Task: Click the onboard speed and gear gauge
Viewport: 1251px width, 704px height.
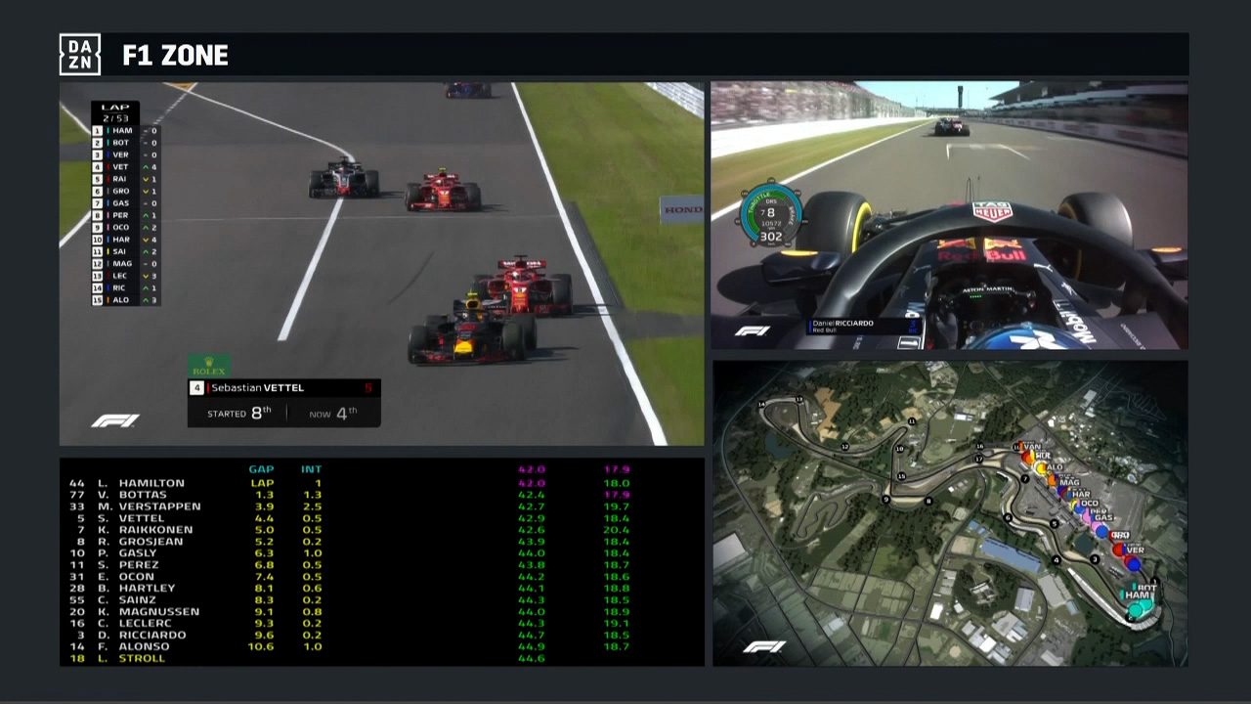Action: point(770,213)
